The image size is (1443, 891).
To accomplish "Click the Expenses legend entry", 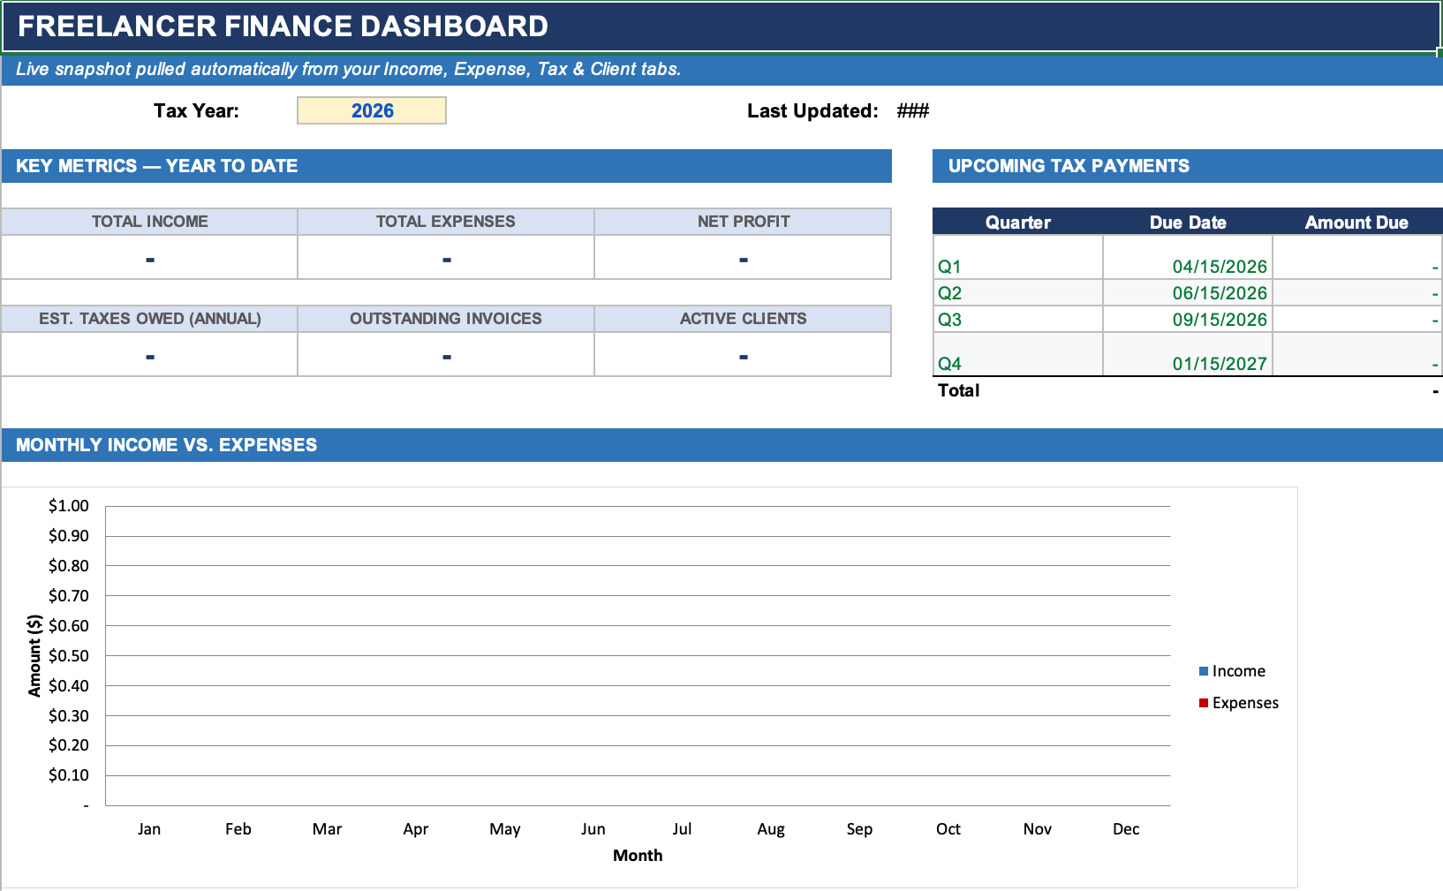I will (x=1238, y=703).
